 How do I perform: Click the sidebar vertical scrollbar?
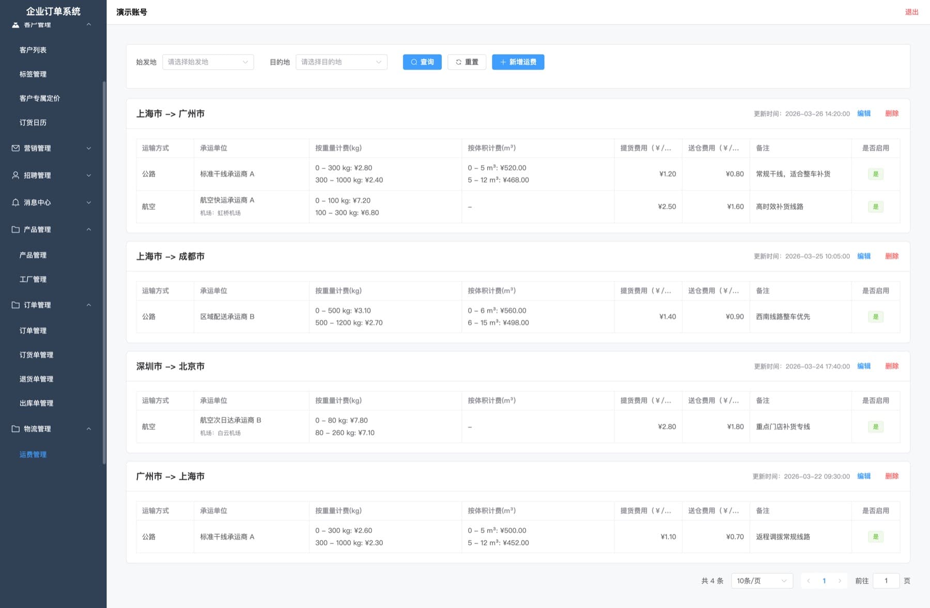[x=104, y=272]
